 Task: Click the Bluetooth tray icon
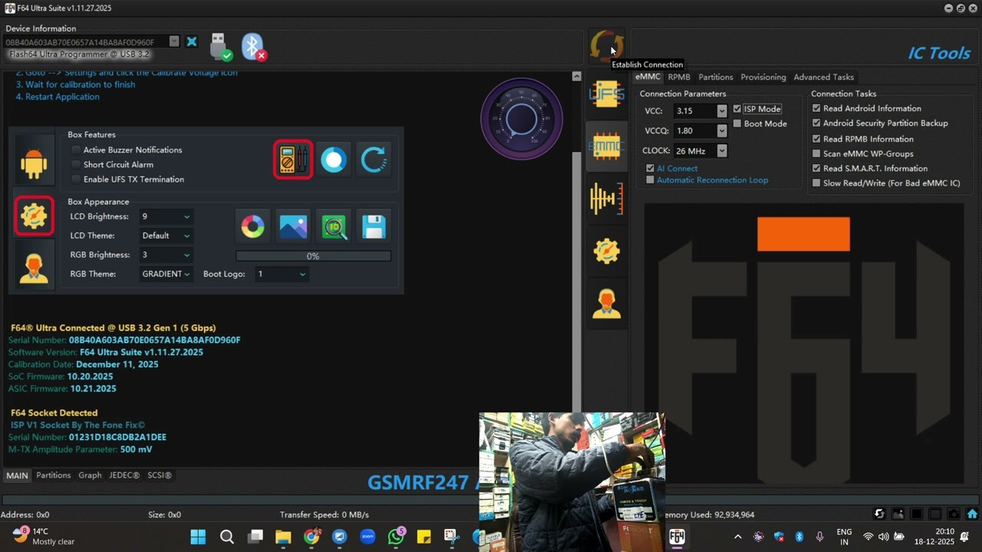point(799,537)
